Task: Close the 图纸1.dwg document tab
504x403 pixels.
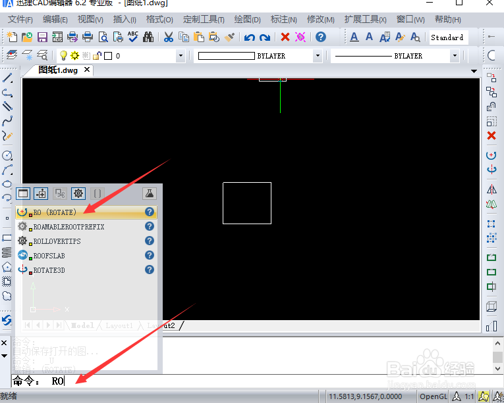Action: (x=87, y=70)
